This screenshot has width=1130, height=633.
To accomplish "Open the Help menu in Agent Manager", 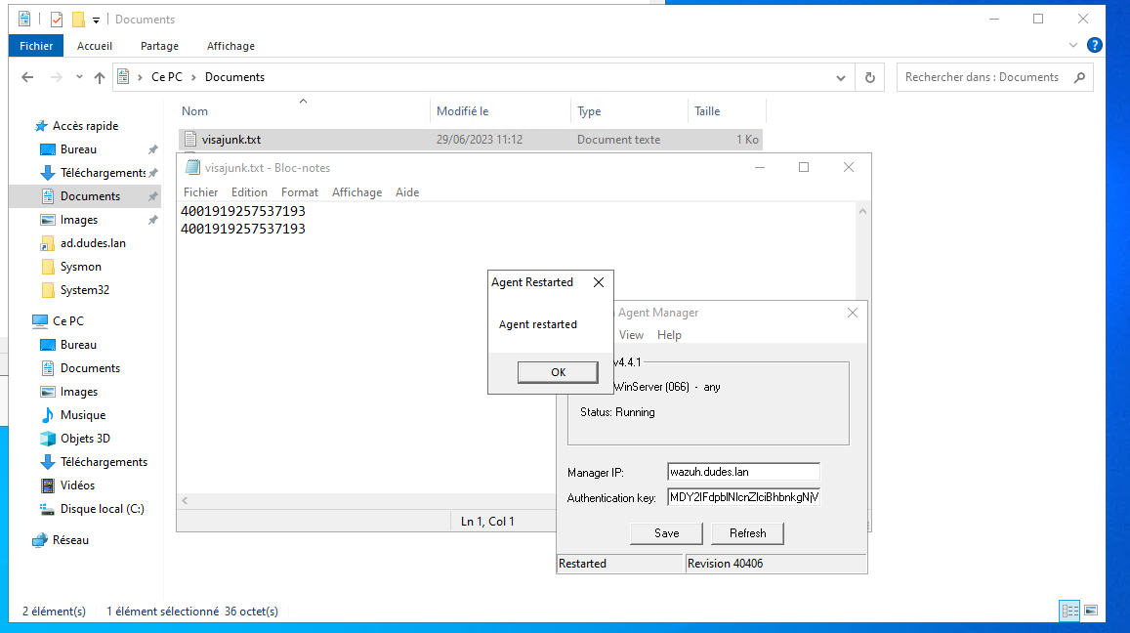I will [x=669, y=335].
